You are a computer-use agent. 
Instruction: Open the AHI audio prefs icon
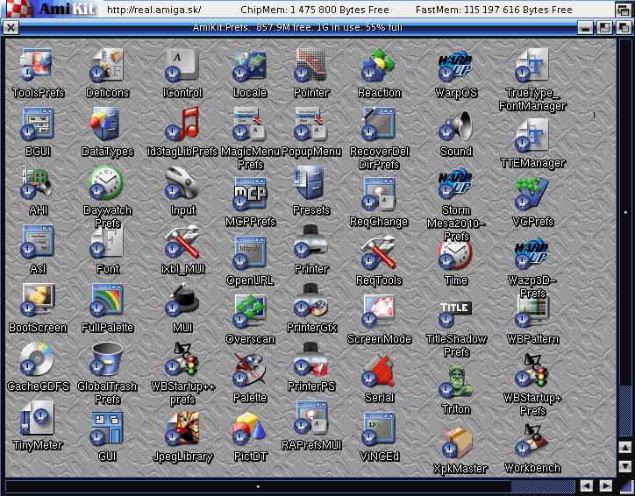[x=37, y=182]
